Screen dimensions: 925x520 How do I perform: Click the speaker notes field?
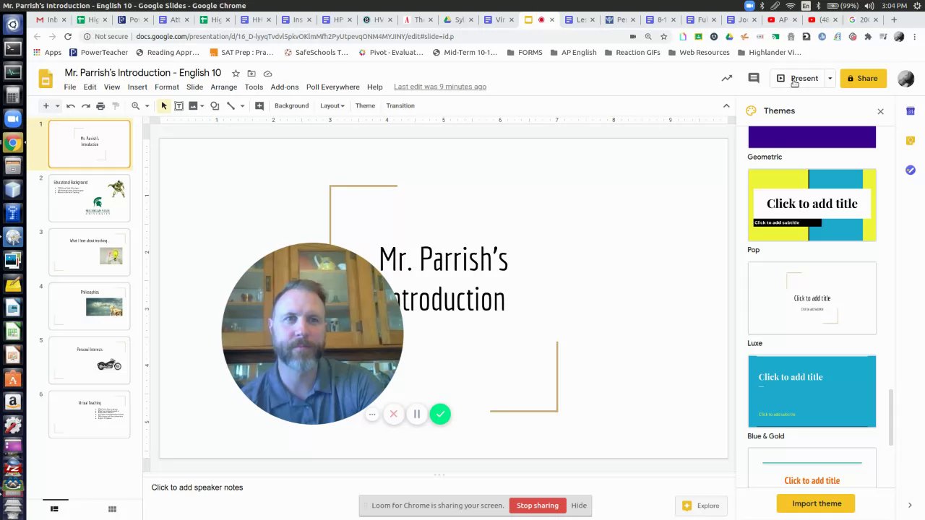click(x=439, y=487)
